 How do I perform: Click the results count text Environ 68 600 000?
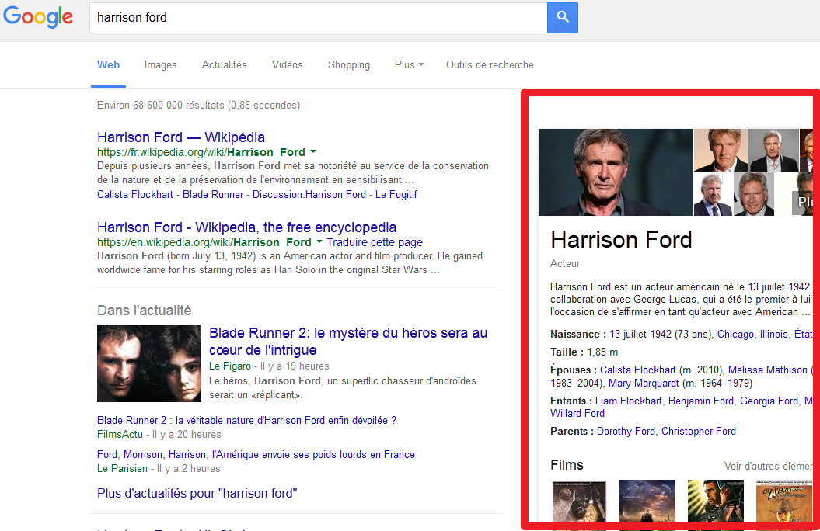[x=199, y=106]
